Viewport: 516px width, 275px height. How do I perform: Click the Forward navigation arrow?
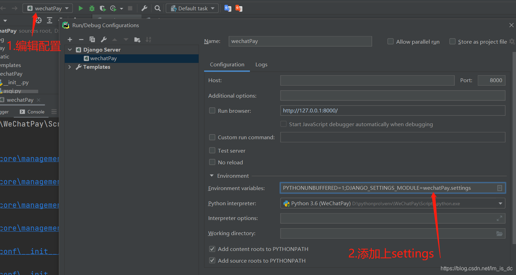pos(14,8)
